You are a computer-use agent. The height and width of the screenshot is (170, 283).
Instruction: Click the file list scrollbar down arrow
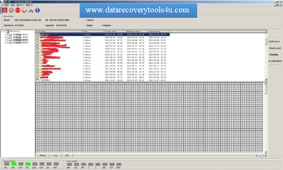pos(266,80)
